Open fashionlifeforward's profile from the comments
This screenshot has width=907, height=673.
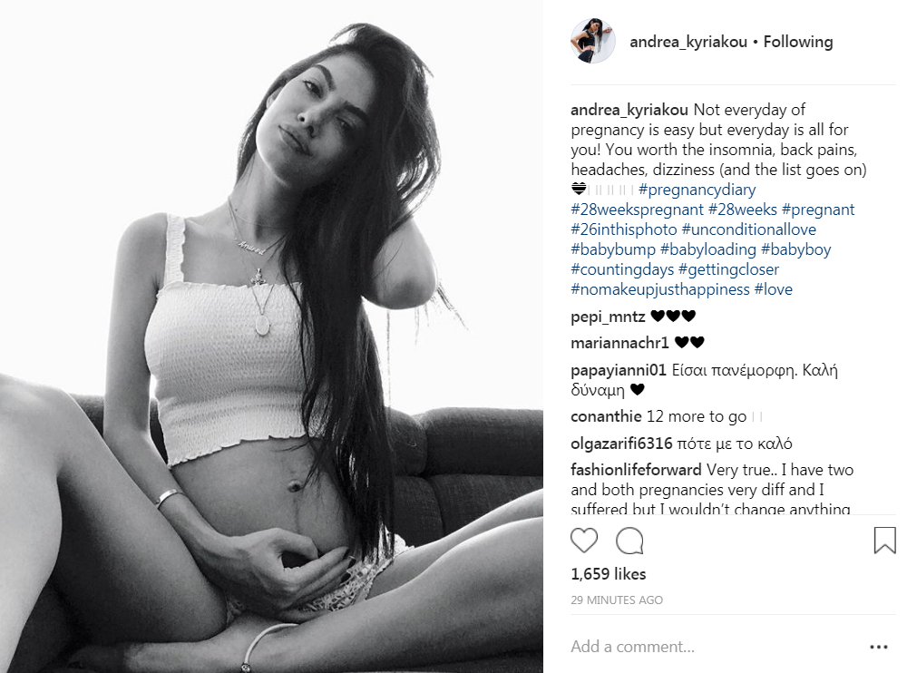point(636,469)
